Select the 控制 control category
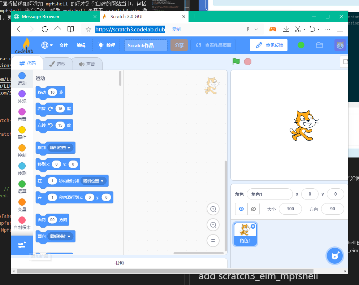Viewport: 359px width, 285px height. coord(22,151)
